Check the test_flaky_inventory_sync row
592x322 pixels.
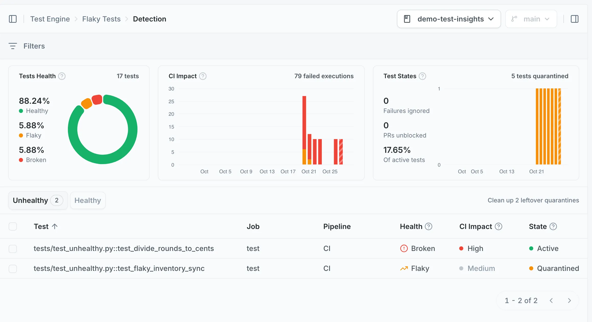(x=13, y=269)
